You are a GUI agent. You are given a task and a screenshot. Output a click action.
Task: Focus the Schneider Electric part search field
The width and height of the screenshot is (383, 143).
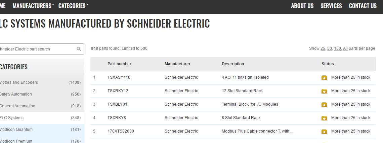click(37, 49)
